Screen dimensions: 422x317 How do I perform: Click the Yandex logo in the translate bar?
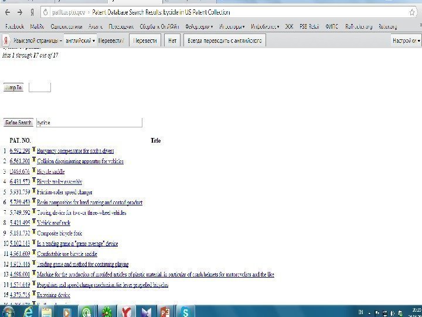(6, 41)
